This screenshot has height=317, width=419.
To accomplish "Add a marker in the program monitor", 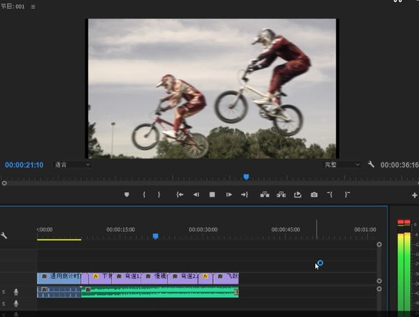I will coord(126,195).
